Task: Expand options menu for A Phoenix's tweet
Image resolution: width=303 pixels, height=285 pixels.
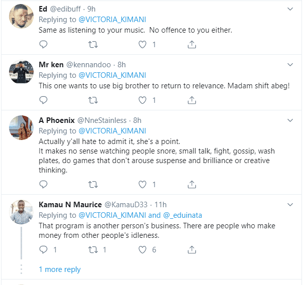Action: [290, 120]
